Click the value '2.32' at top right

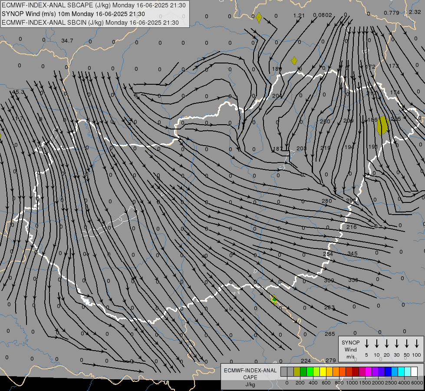click(x=415, y=12)
